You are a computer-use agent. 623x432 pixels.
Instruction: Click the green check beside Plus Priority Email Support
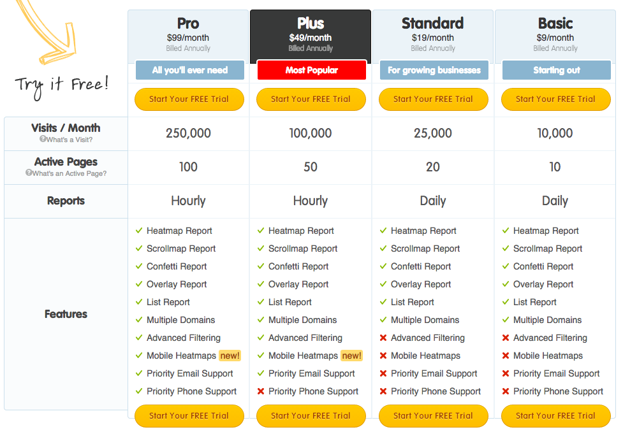tap(260, 373)
